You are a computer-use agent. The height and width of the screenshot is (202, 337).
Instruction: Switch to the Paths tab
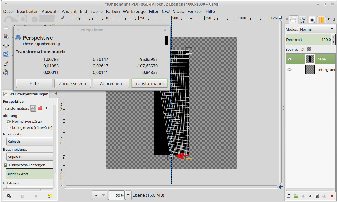pyautogui.click(x=303, y=19)
